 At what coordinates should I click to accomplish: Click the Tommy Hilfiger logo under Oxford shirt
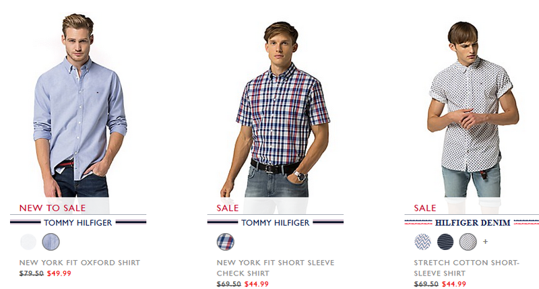(78, 223)
